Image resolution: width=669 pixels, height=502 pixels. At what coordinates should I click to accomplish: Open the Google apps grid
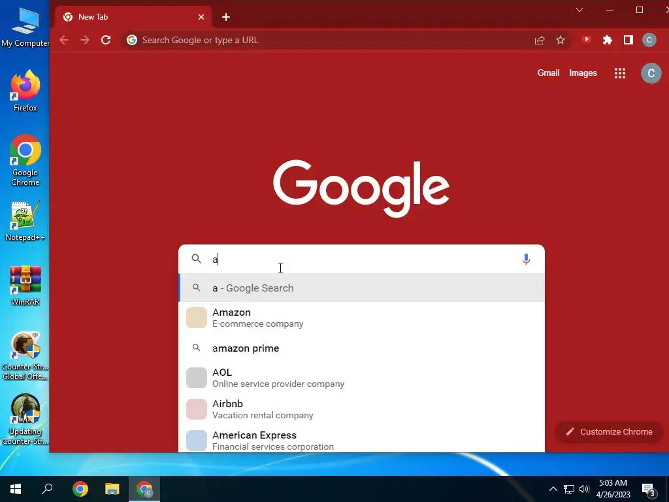pos(620,73)
